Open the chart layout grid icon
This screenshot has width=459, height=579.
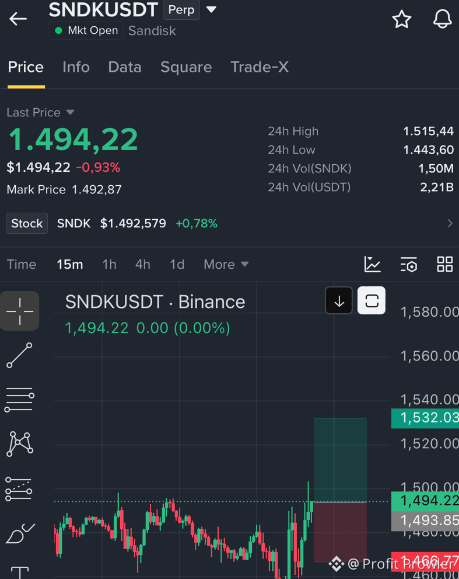click(444, 265)
